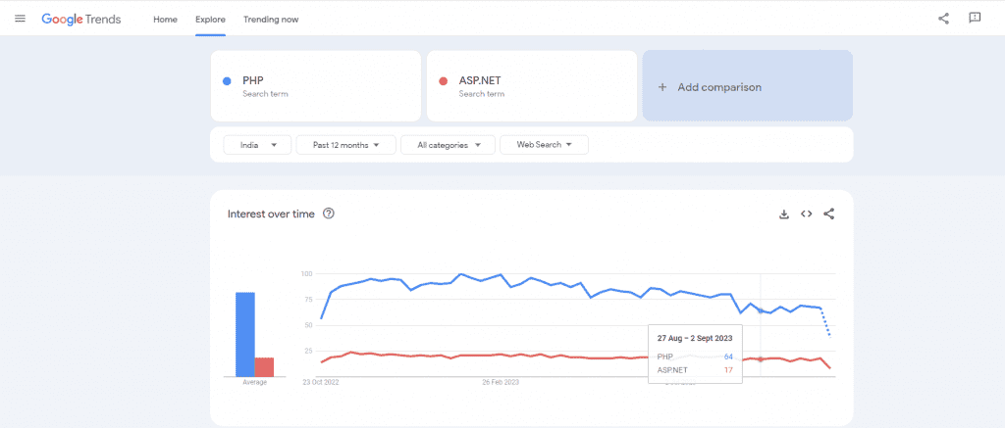Open the hamburger main menu
This screenshot has width=1005, height=428.
pyautogui.click(x=20, y=19)
